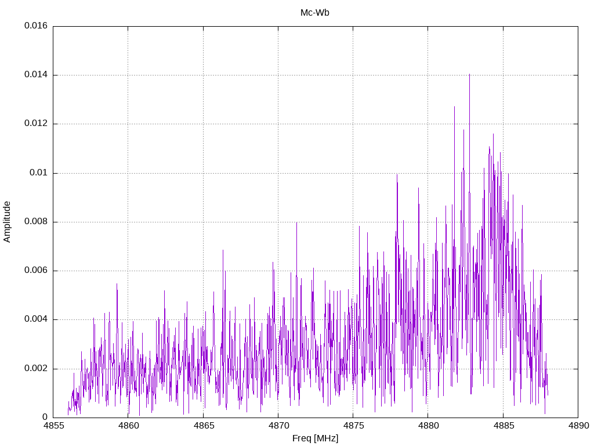Image resolution: width=594 pixels, height=446 pixels.
Task: Click the 4855 x-axis tick label
Action: (53, 426)
